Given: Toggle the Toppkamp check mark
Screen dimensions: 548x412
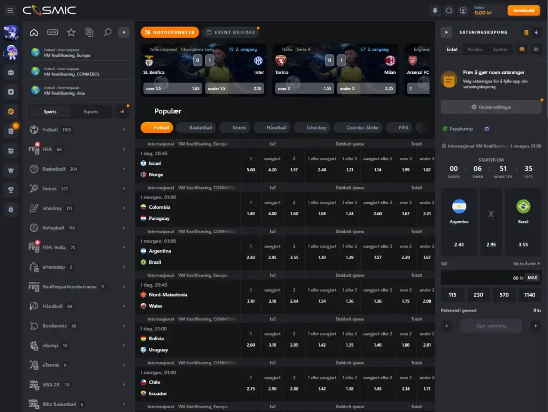Looking at the screenshot, I should pyautogui.click(x=445, y=128).
